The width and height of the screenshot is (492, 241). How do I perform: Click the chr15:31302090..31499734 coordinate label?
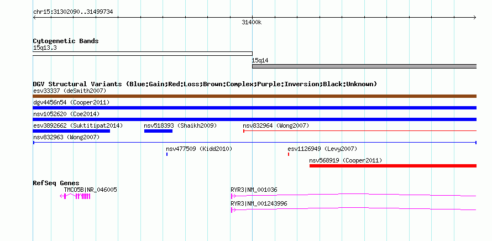(x=73, y=12)
